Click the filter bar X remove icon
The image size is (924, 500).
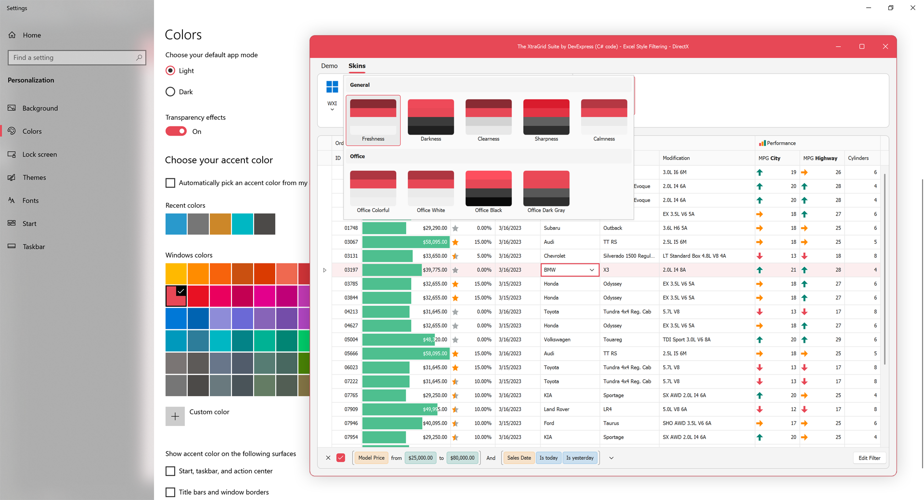point(328,458)
